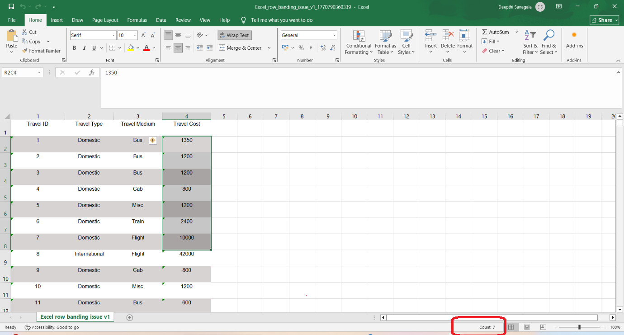
Task: Click the Fill Color bucket swatch
Action: click(131, 48)
